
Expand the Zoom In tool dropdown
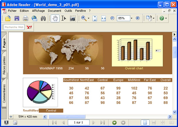pos(89,18)
